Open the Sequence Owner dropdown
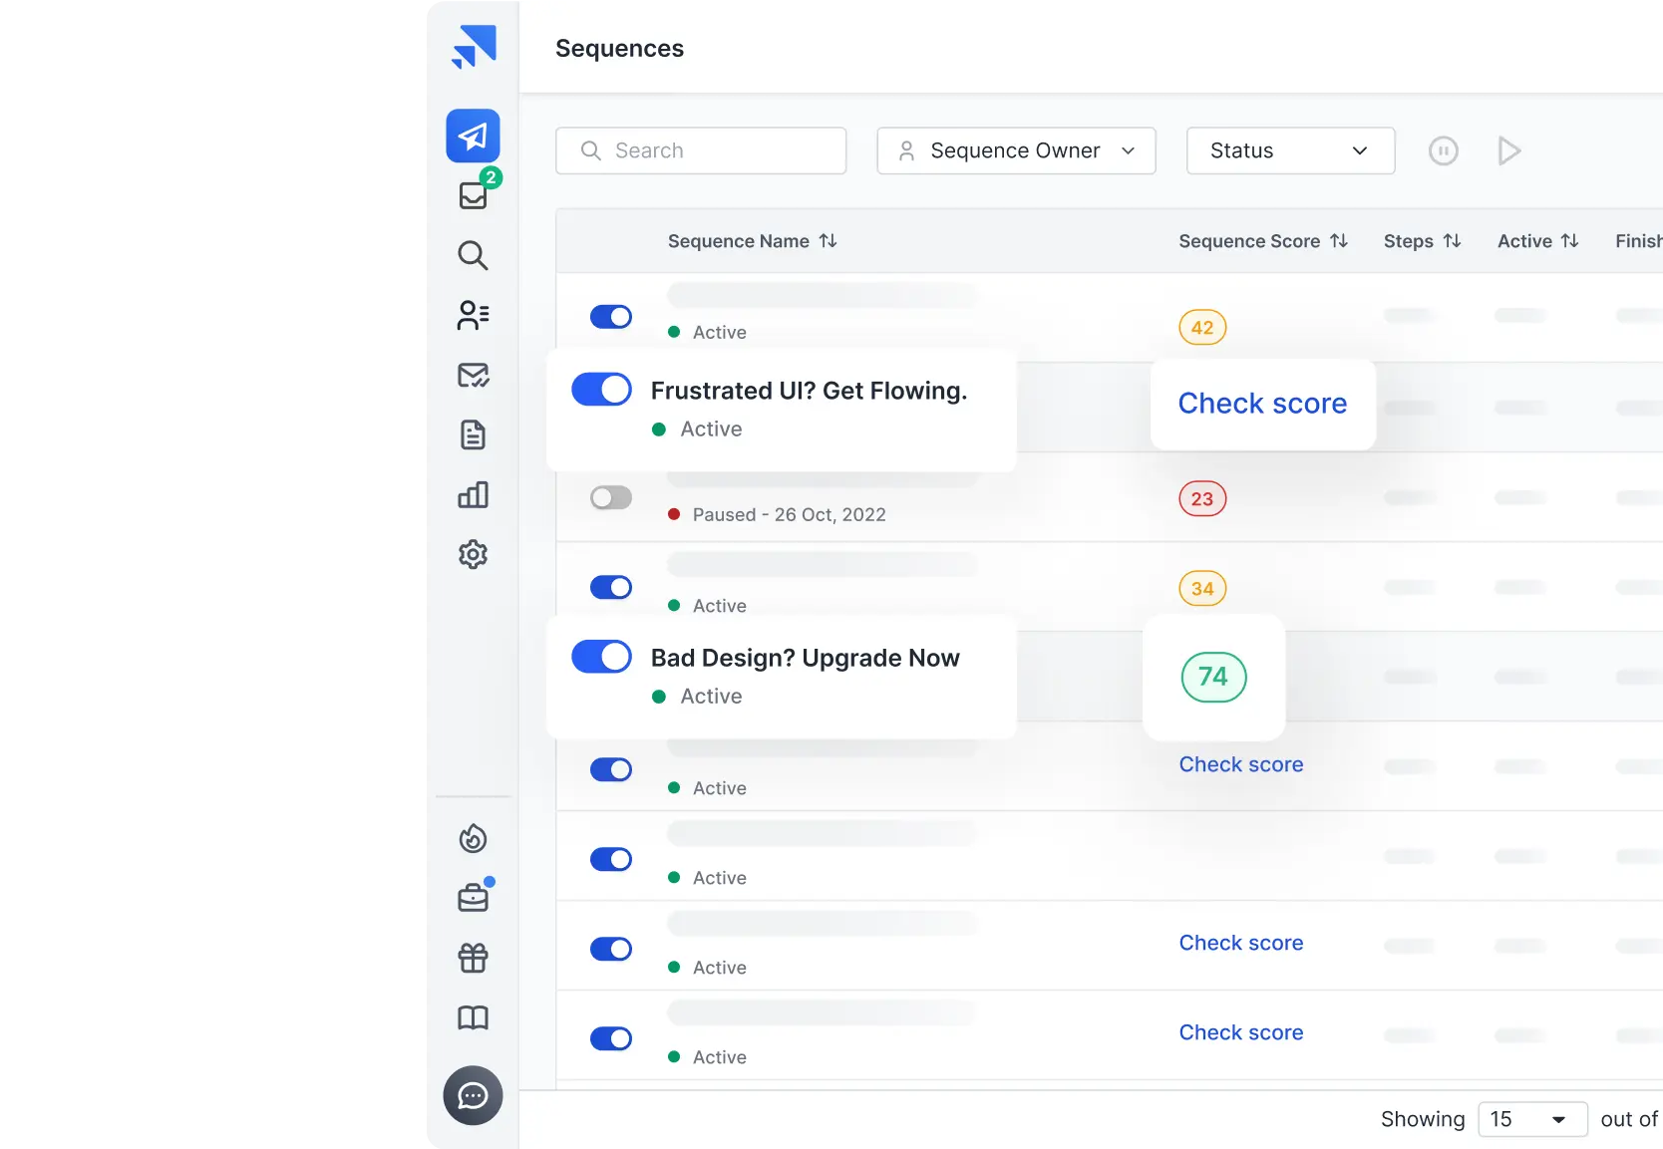 (1015, 150)
